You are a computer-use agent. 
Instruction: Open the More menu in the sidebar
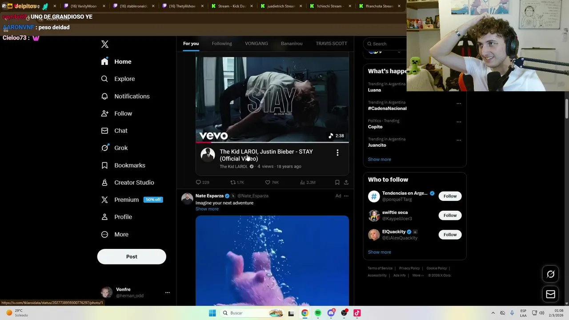point(115,234)
